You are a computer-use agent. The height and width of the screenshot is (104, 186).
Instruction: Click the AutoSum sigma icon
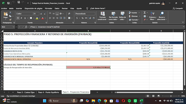pyautogui.click(x=145, y=13)
